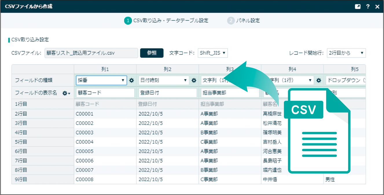Click gear icon next to column 4 dropdown
This screenshot has height=195, width=384.
click(319, 80)
